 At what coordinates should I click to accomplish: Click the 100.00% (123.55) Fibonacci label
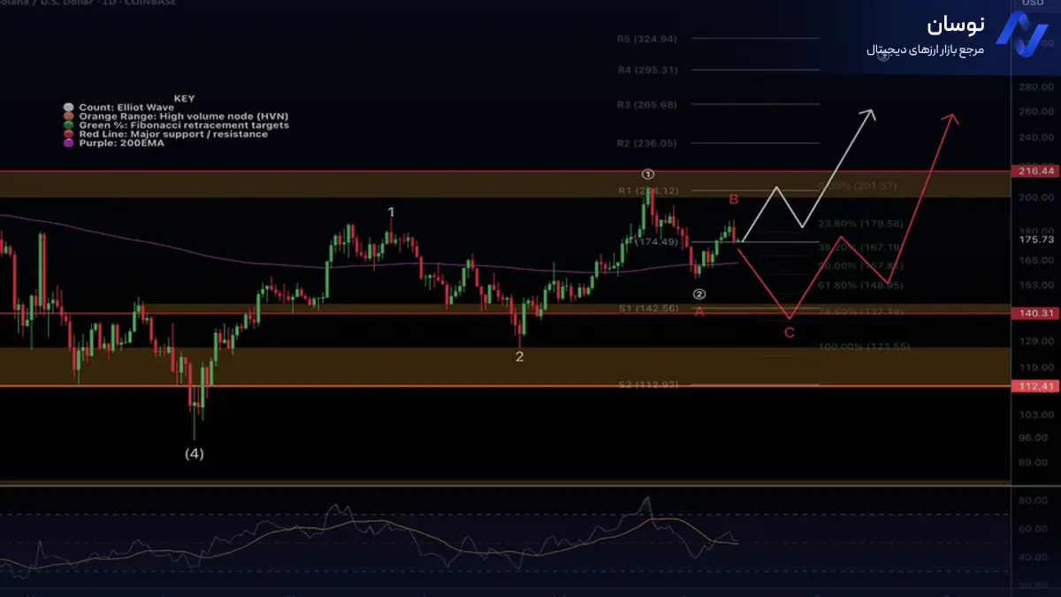click(x=864, y=347)
